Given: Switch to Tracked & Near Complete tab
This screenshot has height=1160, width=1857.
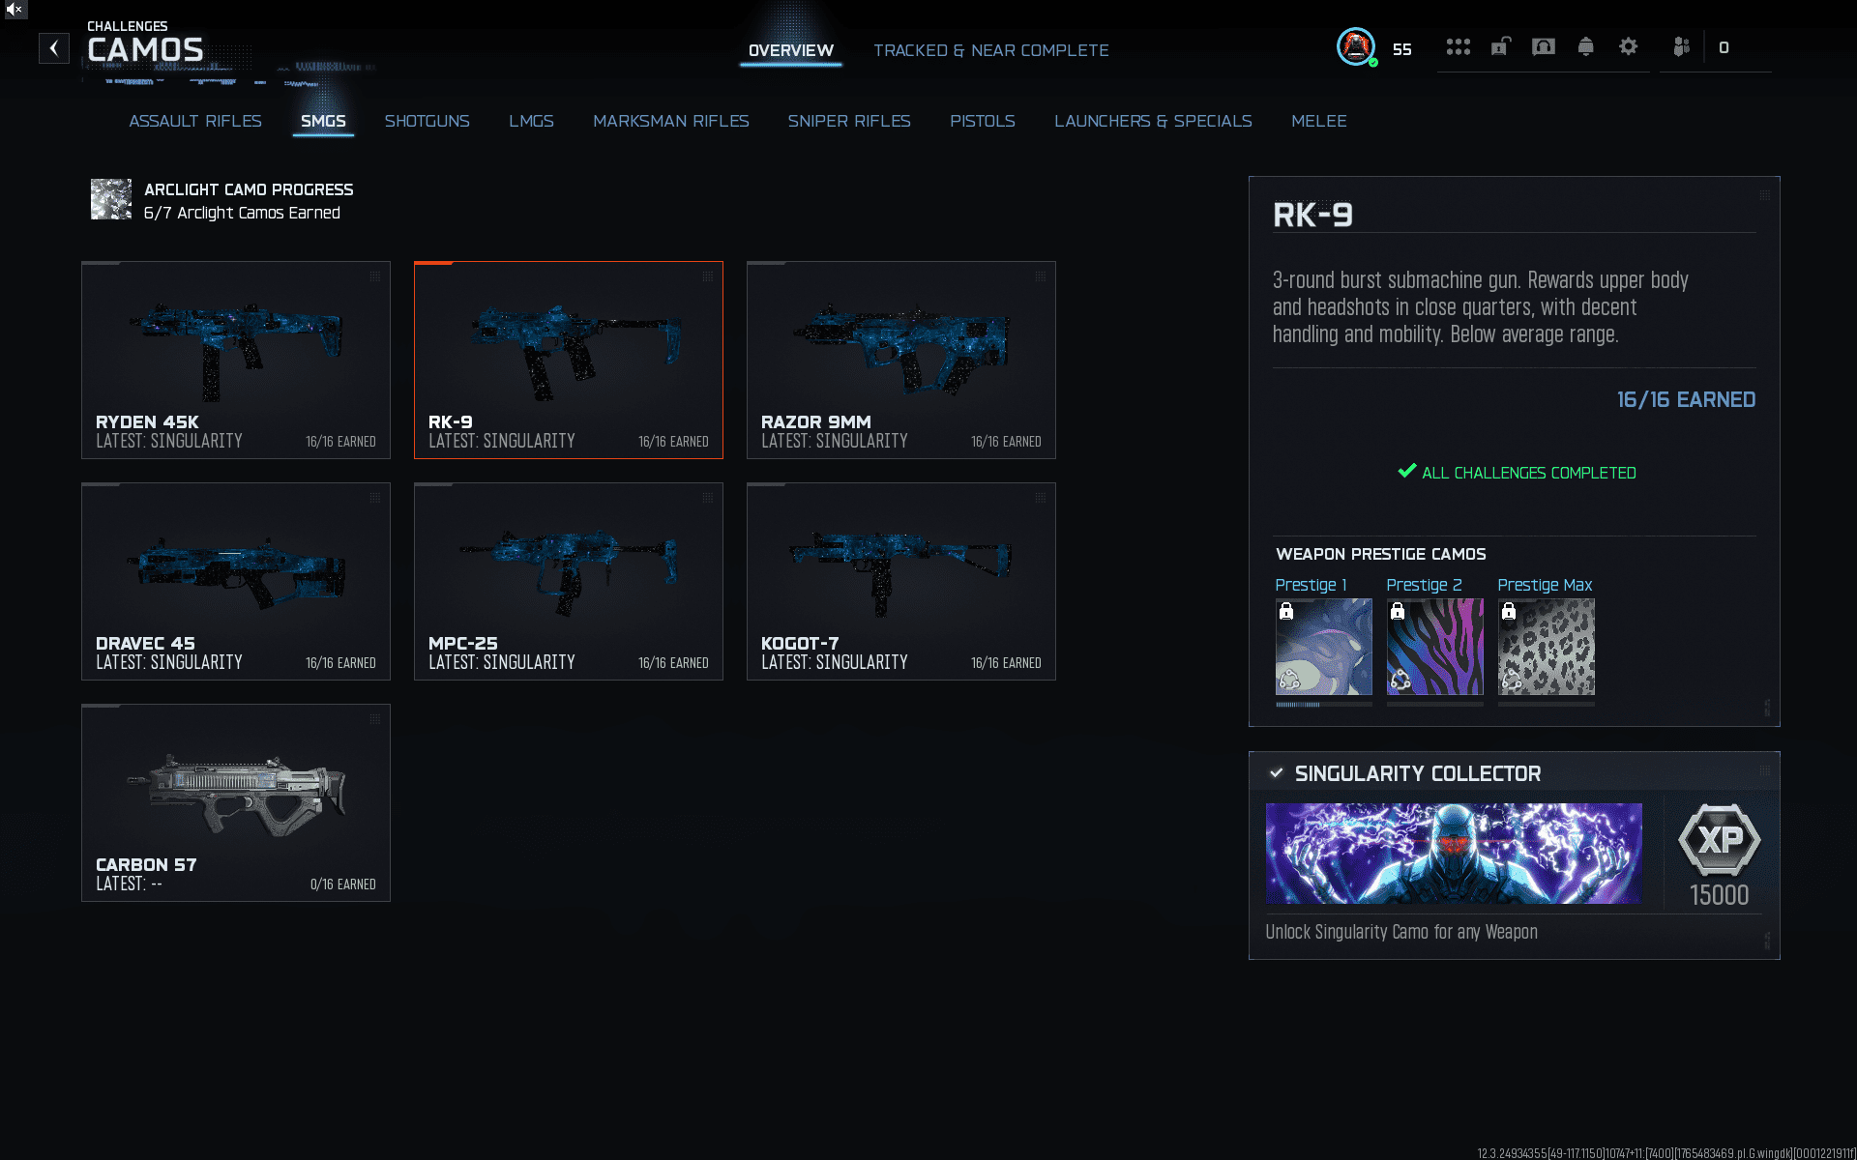Looking at the screenshot, I should click(990, 50).
